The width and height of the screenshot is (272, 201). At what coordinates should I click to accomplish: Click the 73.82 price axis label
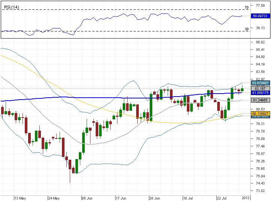[260, 190]
